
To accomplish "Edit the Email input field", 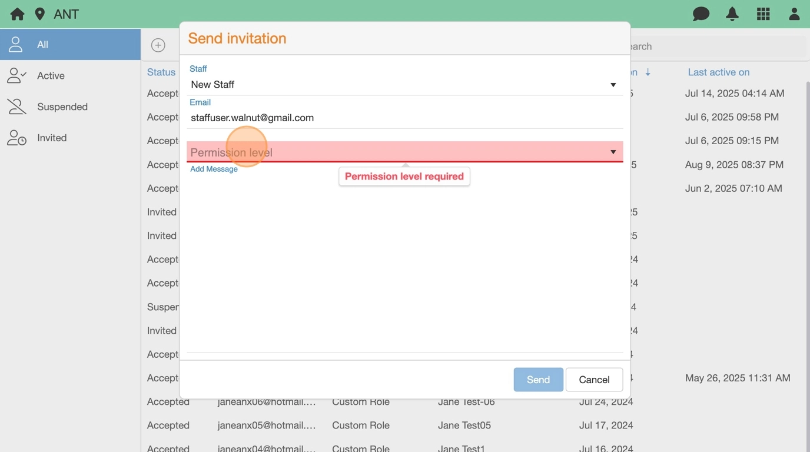I will pyautogui.click(x=404, y=118).
